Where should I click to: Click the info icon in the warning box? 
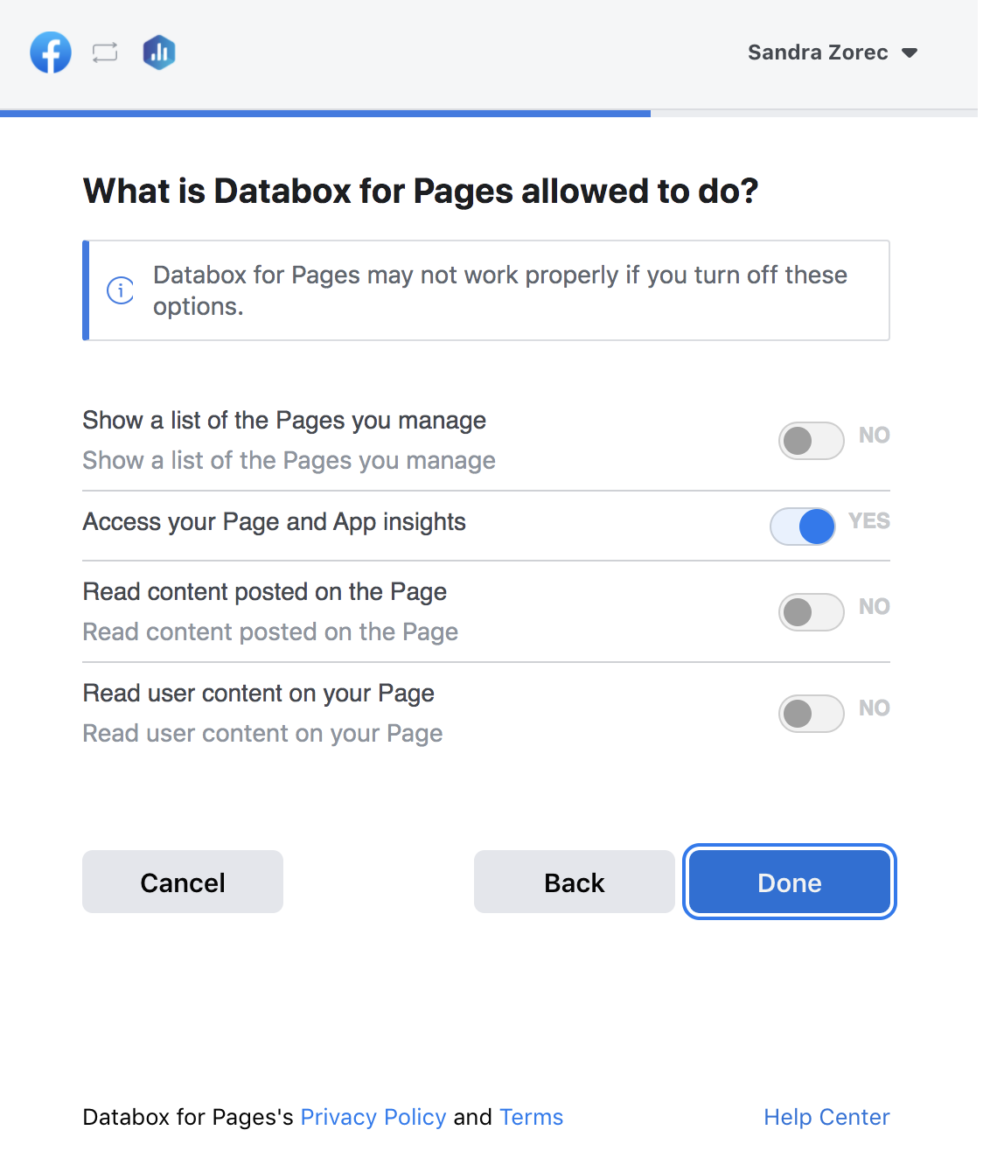[121, 290]
